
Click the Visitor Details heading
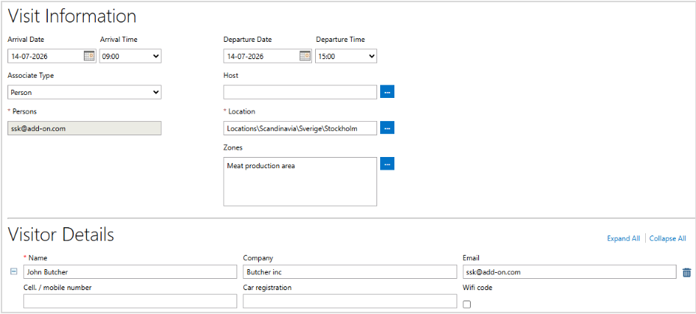click(61, 235)
